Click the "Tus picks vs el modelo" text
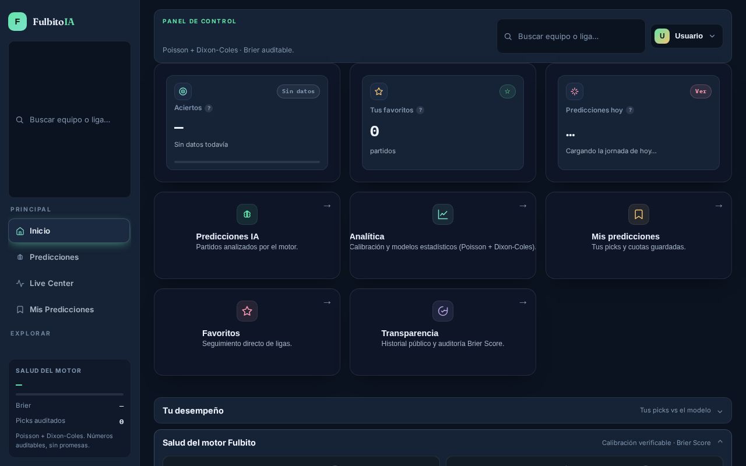The height and width of the screenshot is (466, 746). pyautogui.click(x=675, y=411)
